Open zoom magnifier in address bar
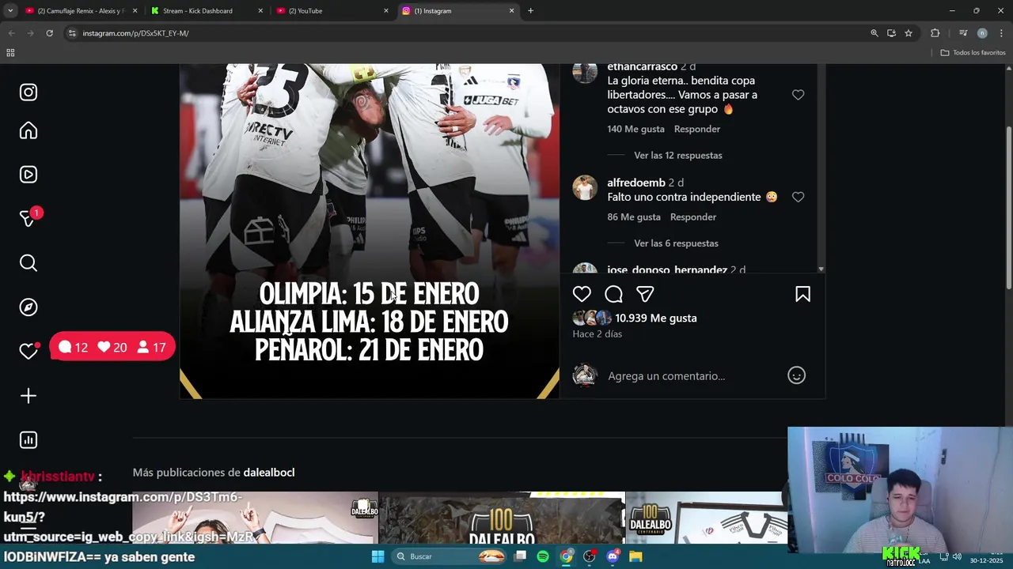This screenshot has width=1013, height=569. coord(874,33)
